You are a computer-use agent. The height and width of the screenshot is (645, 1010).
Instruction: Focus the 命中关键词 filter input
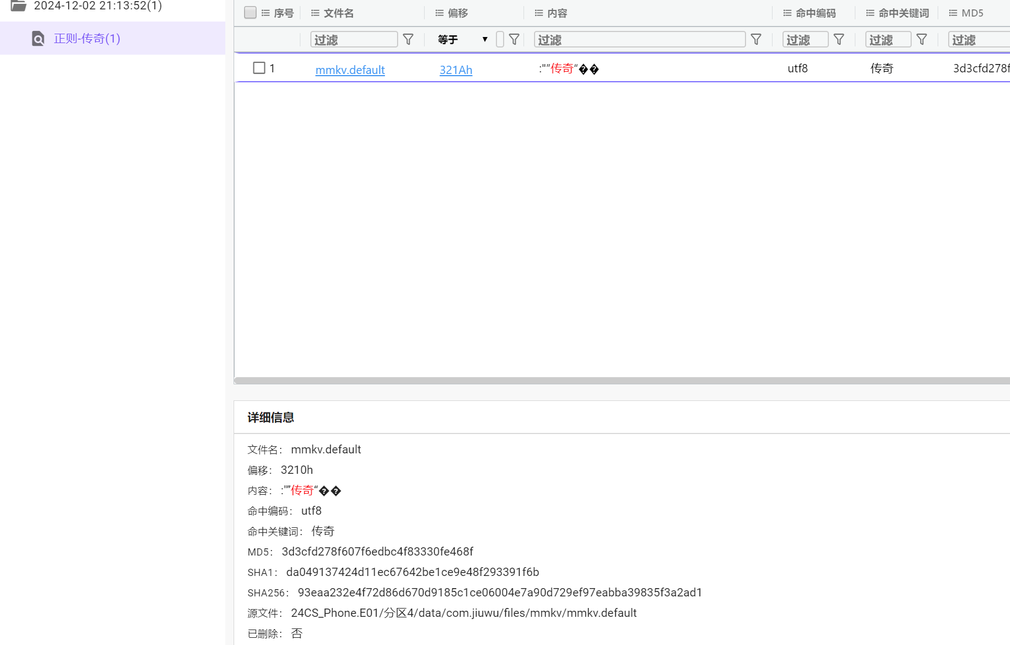click(888, 39)
